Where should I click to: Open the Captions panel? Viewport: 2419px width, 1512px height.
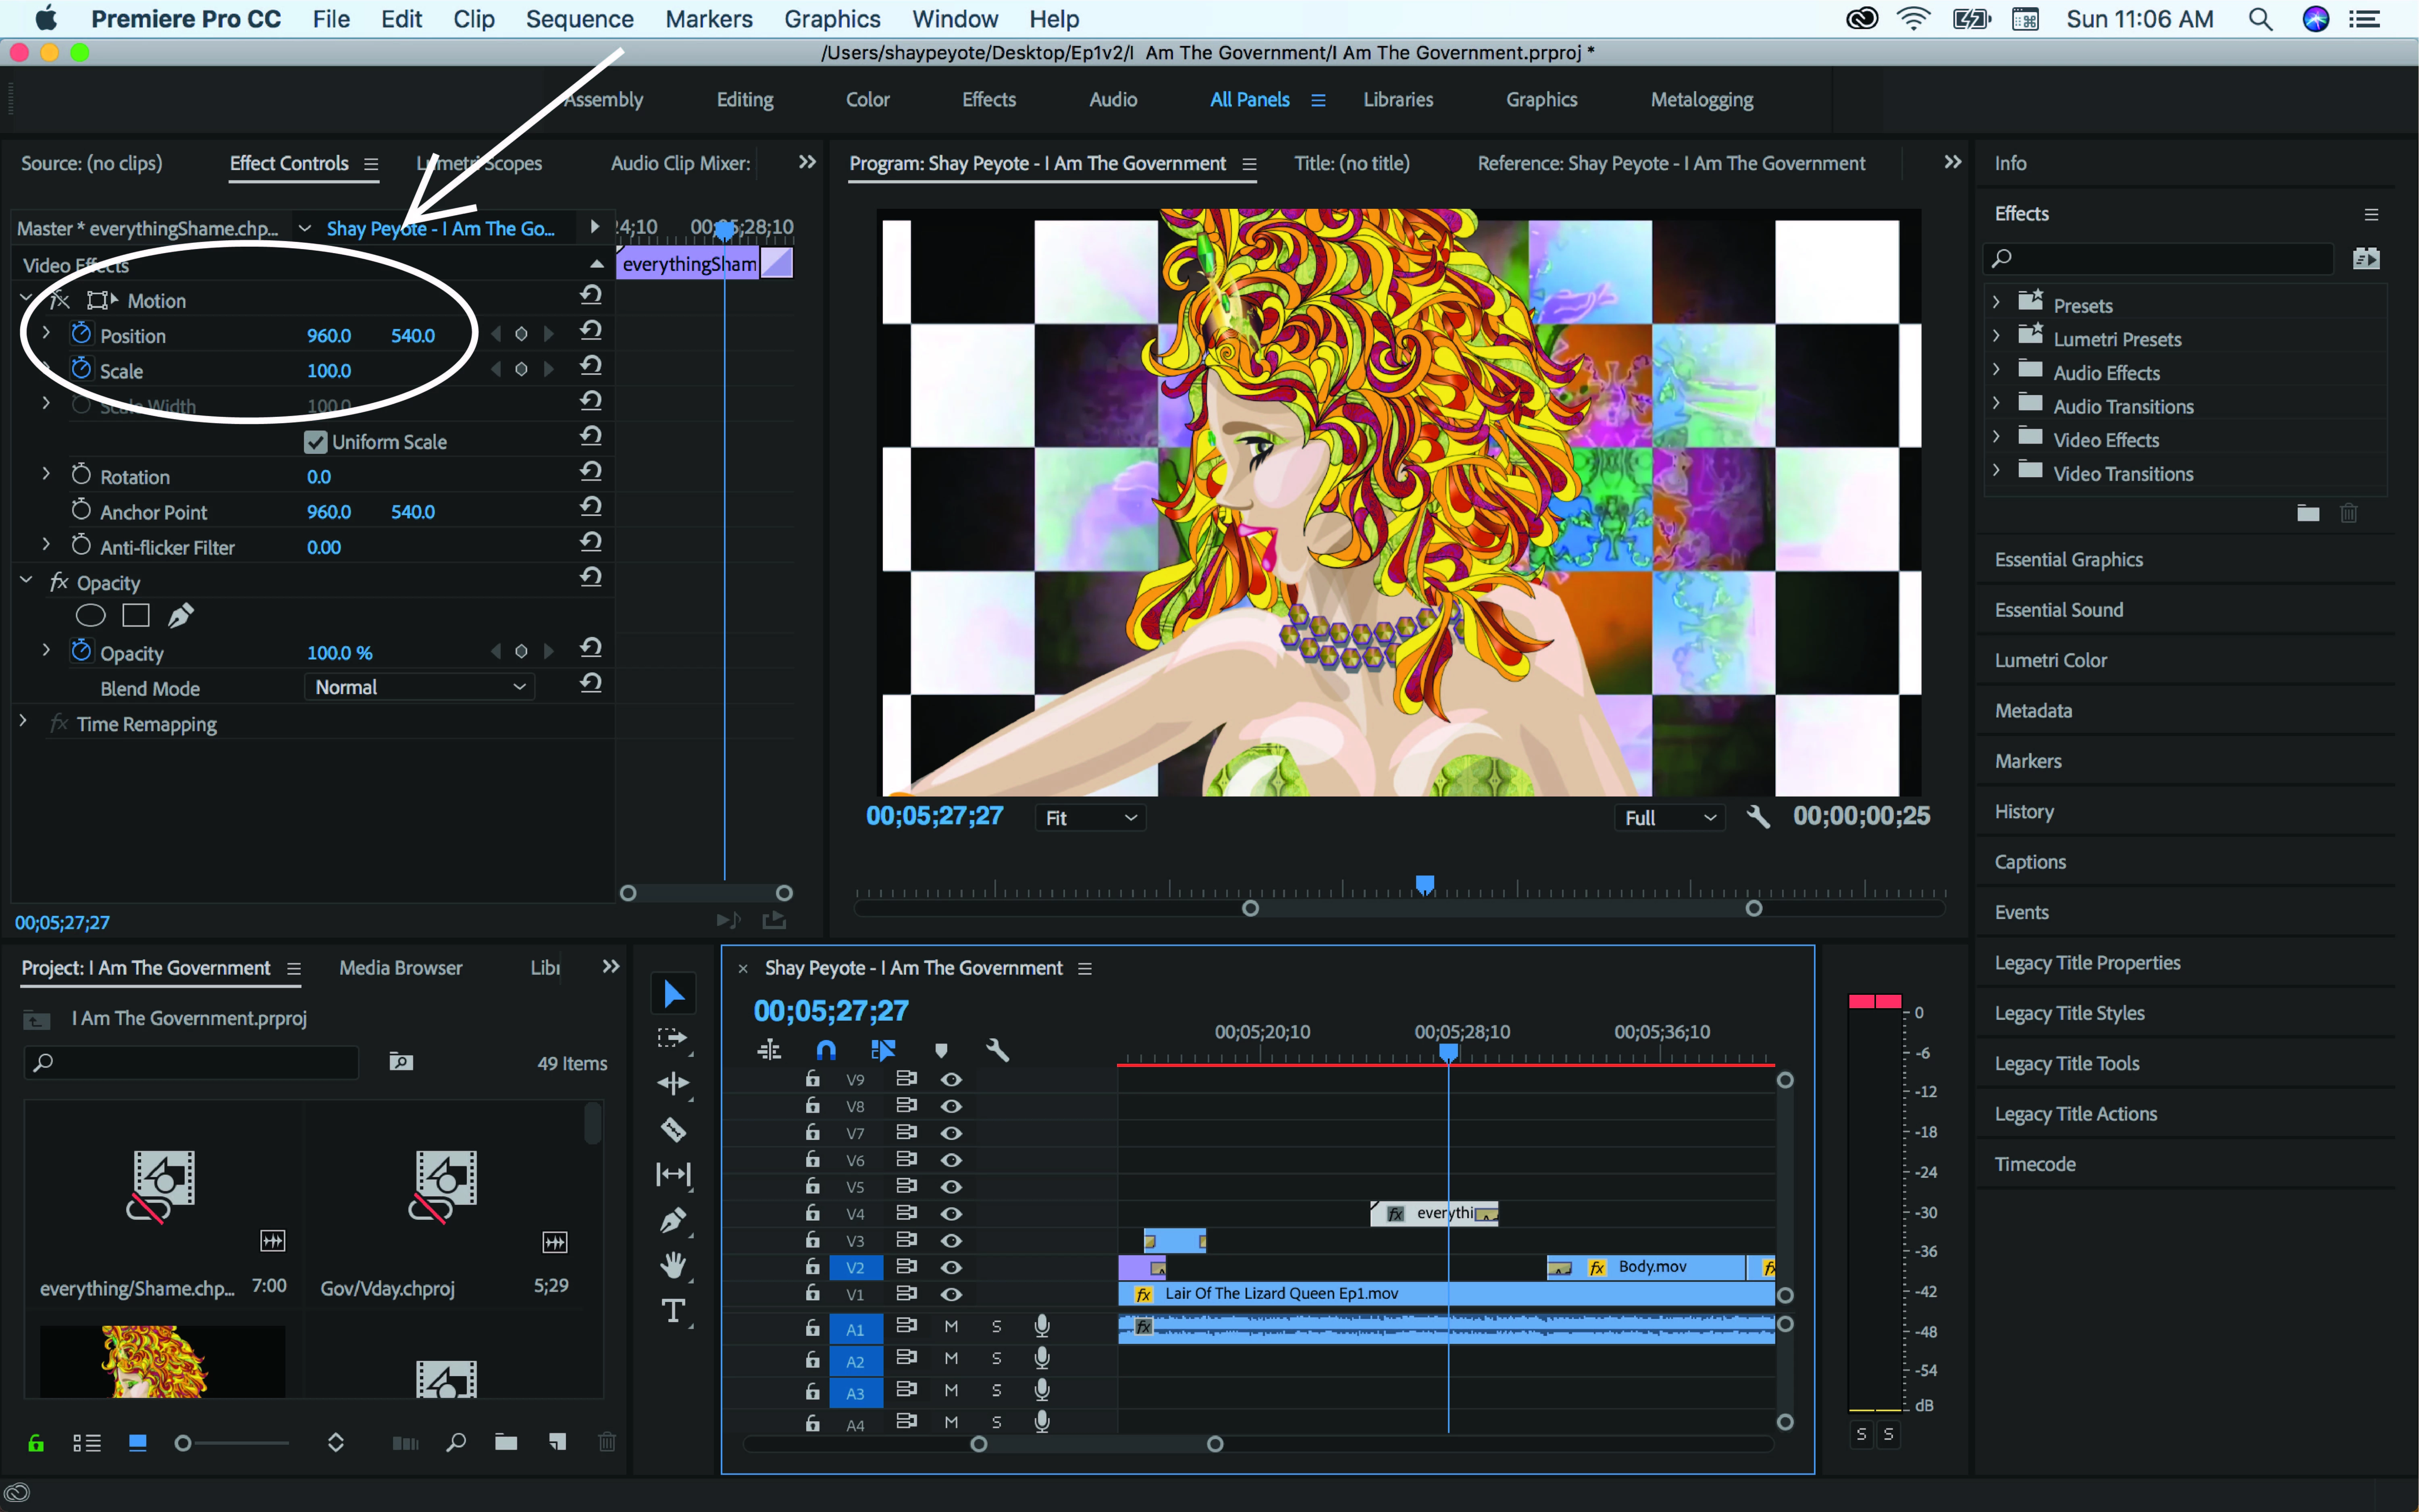pyautogui.click(x=2030, y=862)
